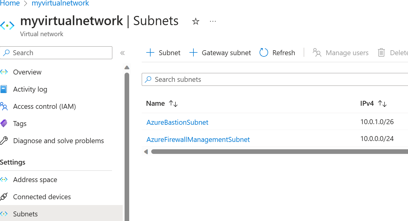
Task: Favorite this page with the star icon
Action: [196, 21]
